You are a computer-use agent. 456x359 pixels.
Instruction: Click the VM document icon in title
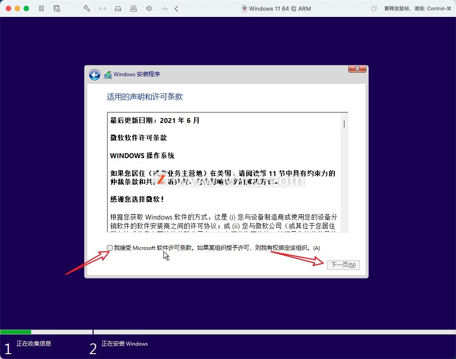point(244,8)
